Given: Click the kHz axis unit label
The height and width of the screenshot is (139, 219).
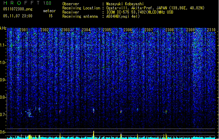Looking at the screenshot, I should 3,28.
